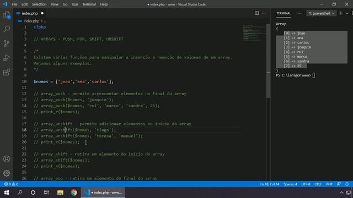The height and width of the screenshot is (198, 353).
Task: Open the feedback icon in status bar
Action: tap(339, 184)
